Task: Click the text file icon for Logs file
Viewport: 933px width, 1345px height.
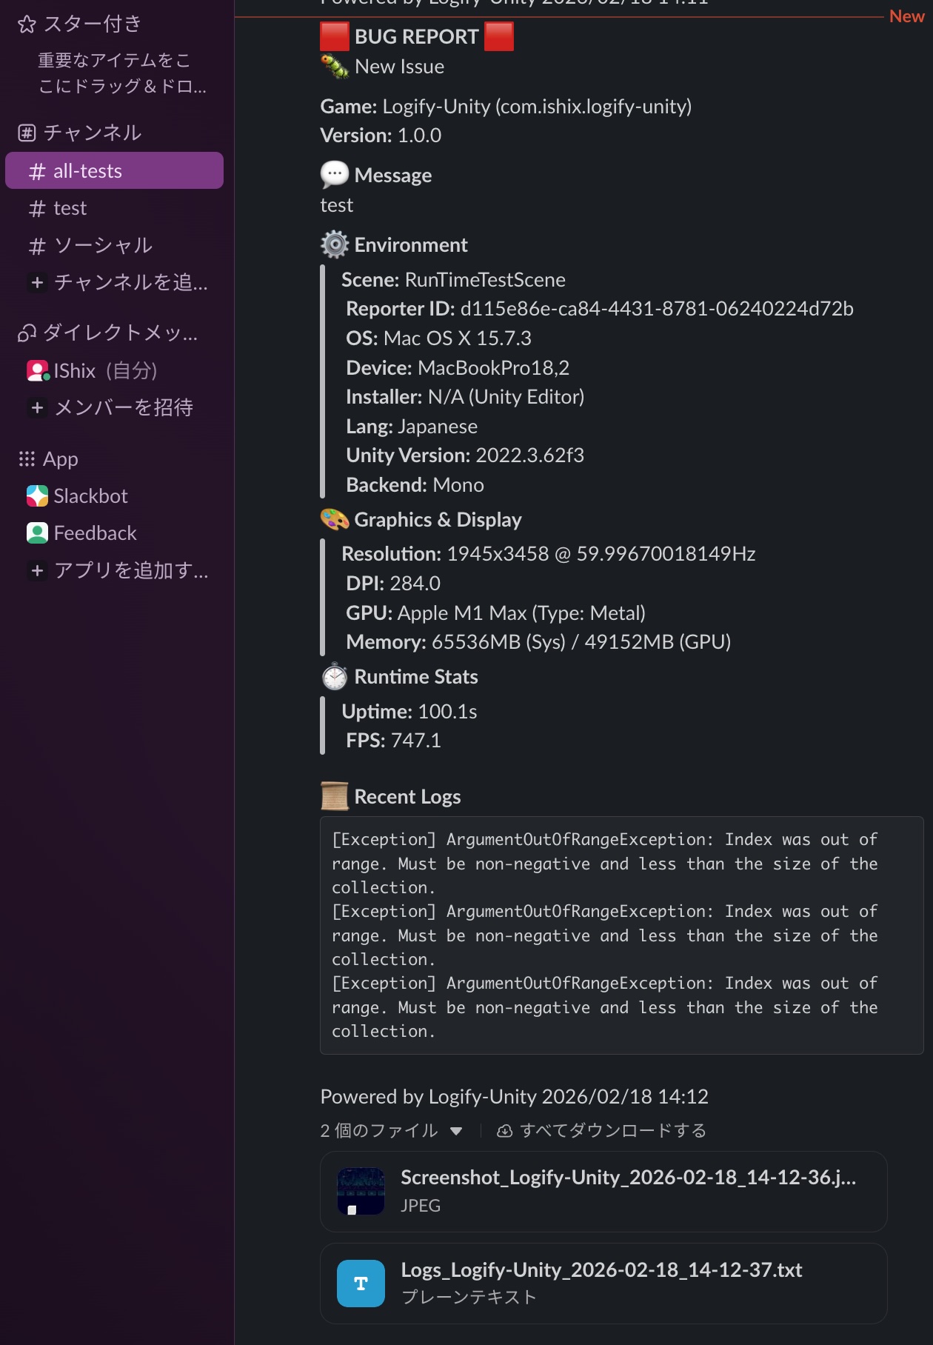Action: 361,1284
